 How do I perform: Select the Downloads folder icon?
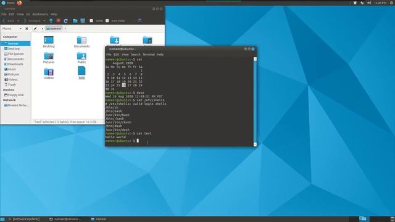(x=115, y=40)
